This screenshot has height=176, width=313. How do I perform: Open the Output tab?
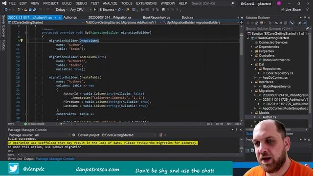pos(28,159)
